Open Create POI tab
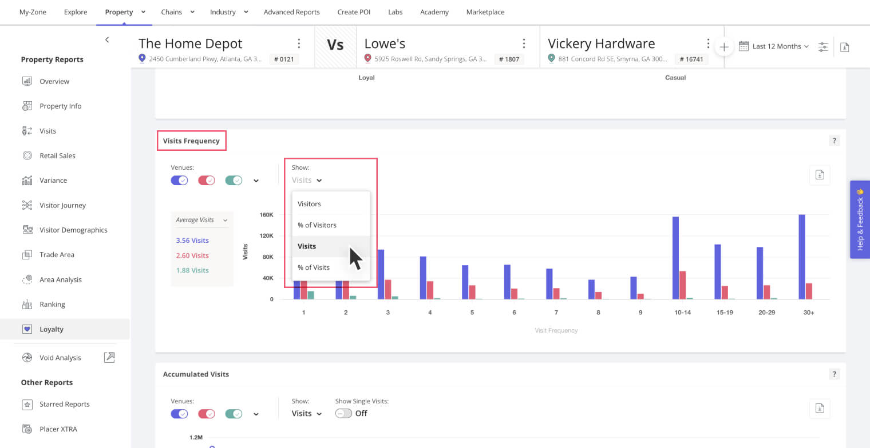 point(354,11)
